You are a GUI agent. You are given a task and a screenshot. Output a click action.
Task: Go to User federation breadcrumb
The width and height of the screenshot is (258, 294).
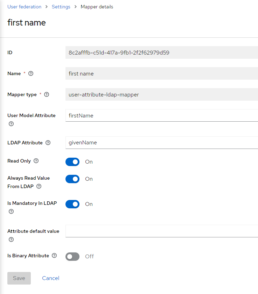tap(25, 7)
